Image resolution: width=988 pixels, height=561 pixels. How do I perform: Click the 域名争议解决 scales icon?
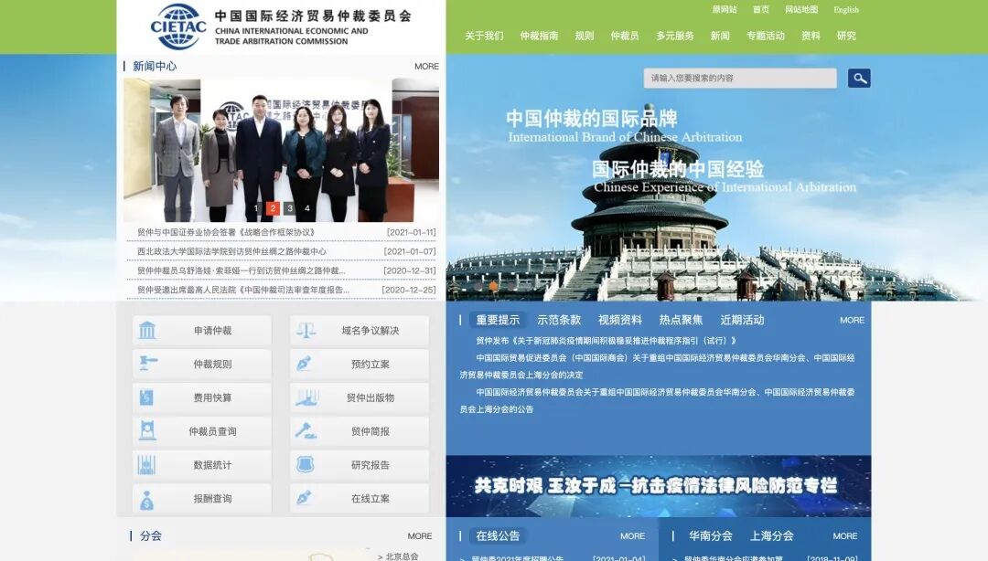tap(305, 330)
